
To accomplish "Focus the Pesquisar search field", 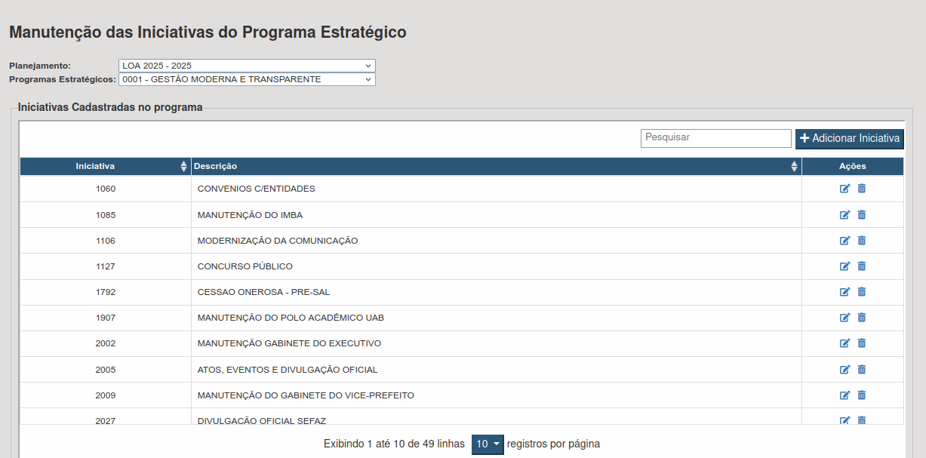I will pos(715,138).
